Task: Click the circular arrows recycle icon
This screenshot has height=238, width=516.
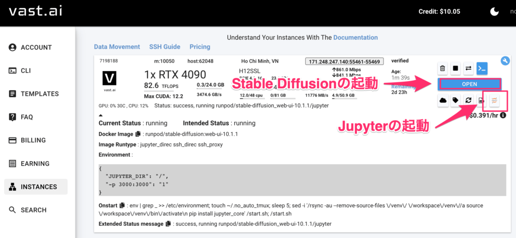Action: coord(468,100)
